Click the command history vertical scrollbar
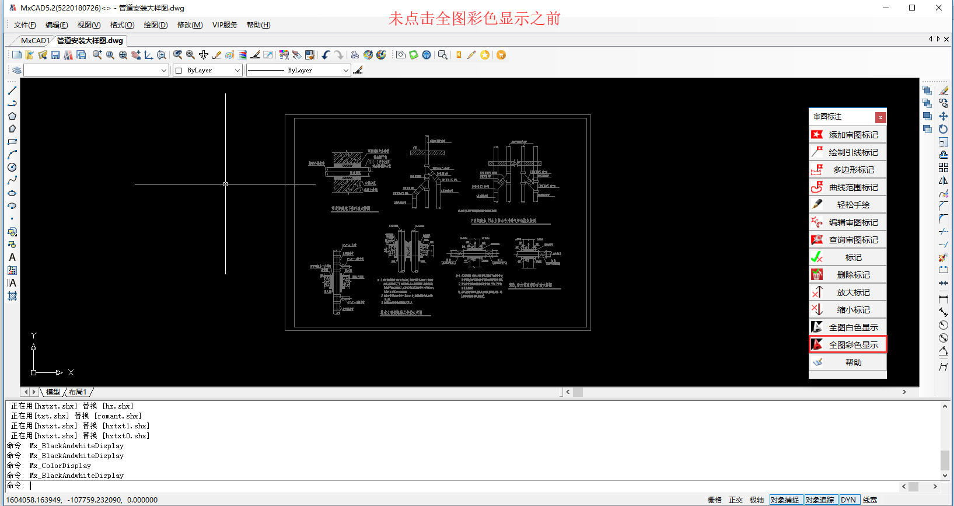Image resolution: width=954 pixels, height=506 pixels. pyautogui.click(x=945, y=441)
